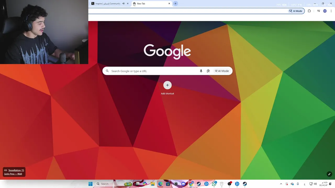Search by image with Google Lens icon

(x=208, y=71)
